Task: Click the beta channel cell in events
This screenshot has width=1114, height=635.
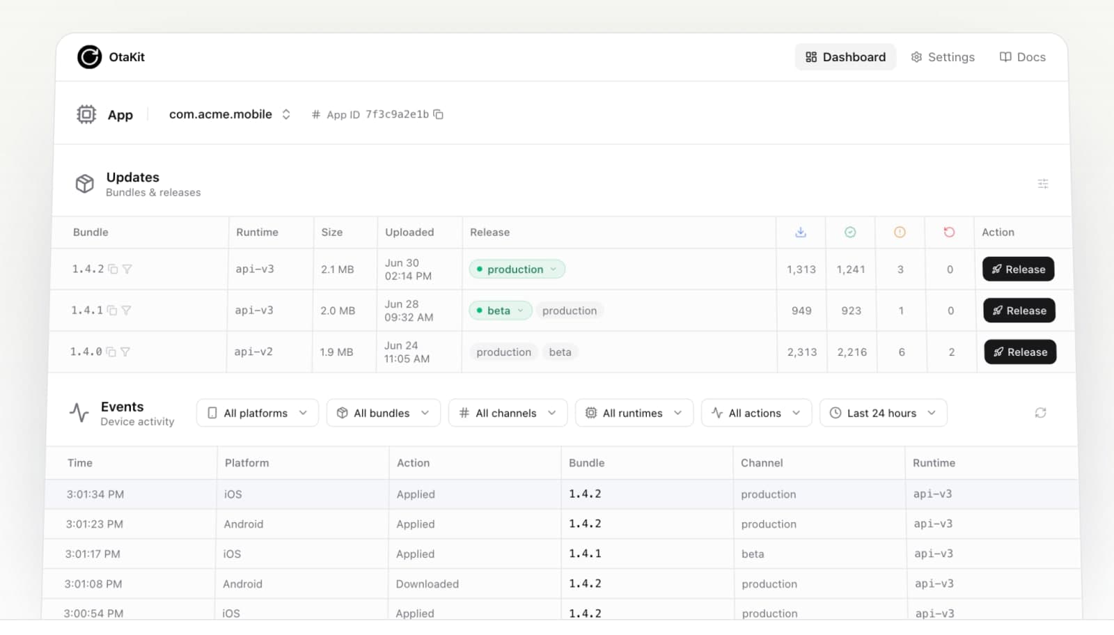Action: 753,554
